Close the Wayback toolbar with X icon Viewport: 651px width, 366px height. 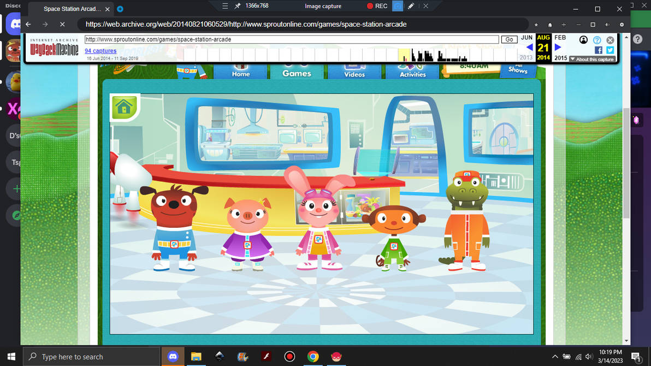(x=610, y=40)
